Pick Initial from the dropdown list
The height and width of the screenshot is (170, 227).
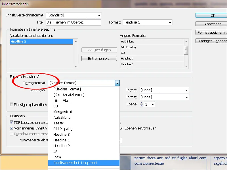click(x=84, y=157)
